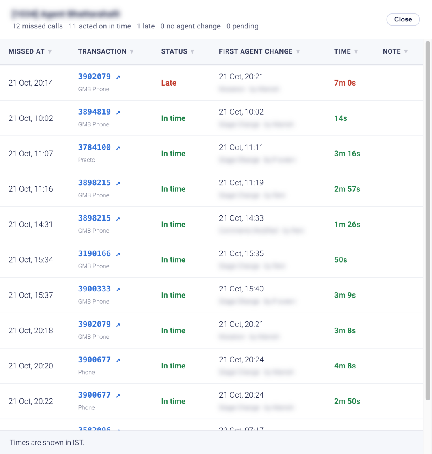Select the "50s" time value
Viewport: 432px width, 454px height.
click(x=340, y=260)
